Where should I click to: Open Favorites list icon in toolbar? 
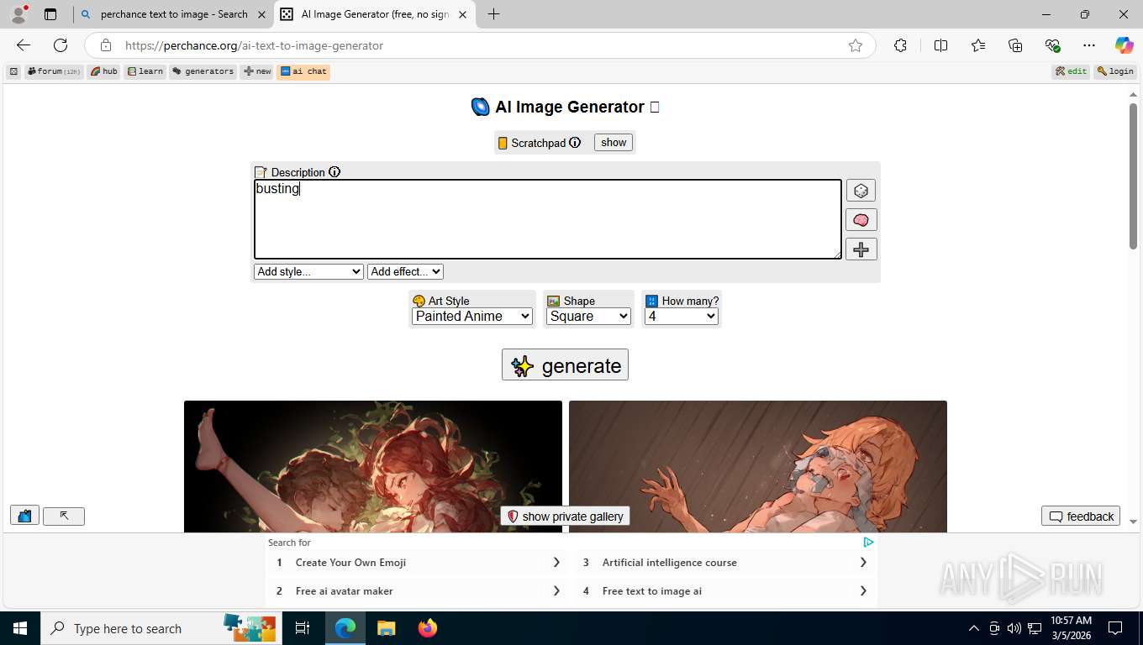coord(978,45)
